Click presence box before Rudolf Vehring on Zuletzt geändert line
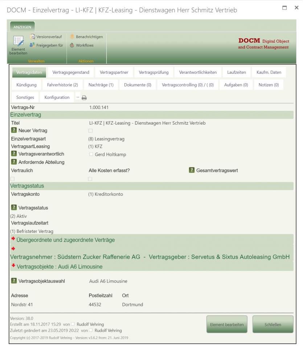303x348 pixels. (x=91, y=330)
